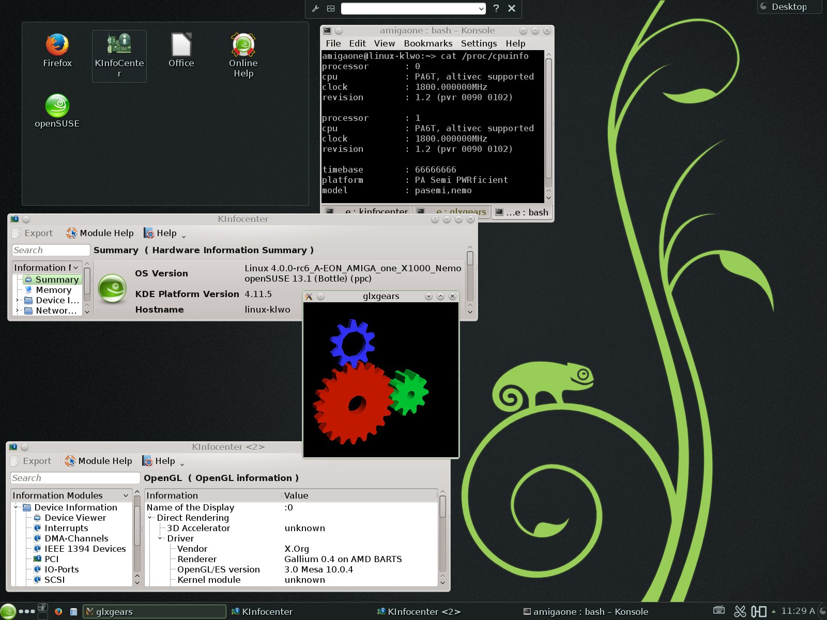
Task: Click Export in KInfocenter <2> toolbar
Action: [31, 461]
